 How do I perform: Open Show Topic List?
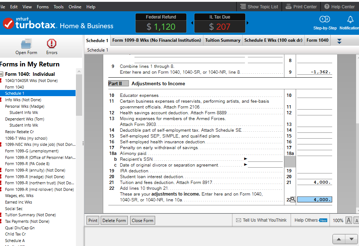coord(259,7)
